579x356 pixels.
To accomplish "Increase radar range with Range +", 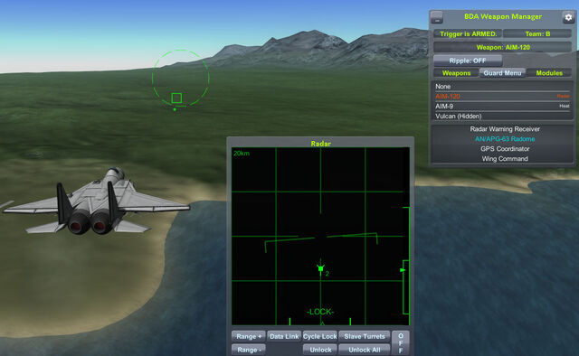I will coord(249,336).
